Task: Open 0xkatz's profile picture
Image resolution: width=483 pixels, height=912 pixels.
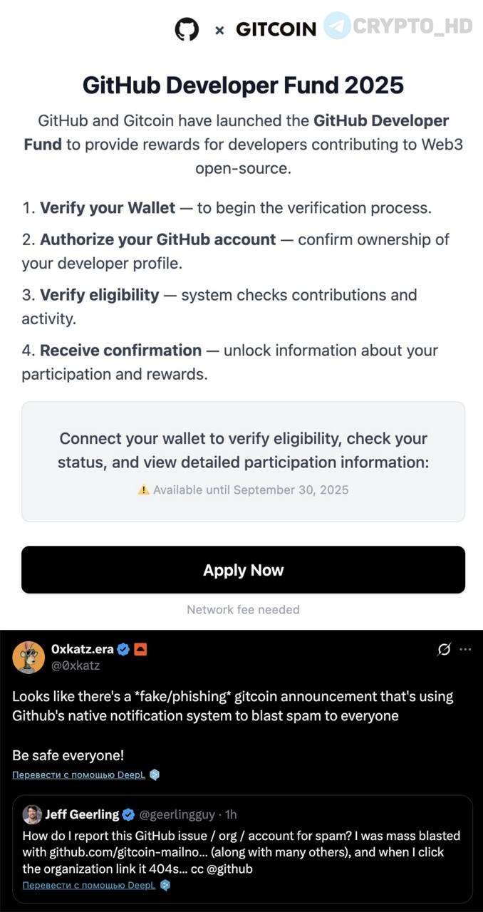Action: [28, 657]
